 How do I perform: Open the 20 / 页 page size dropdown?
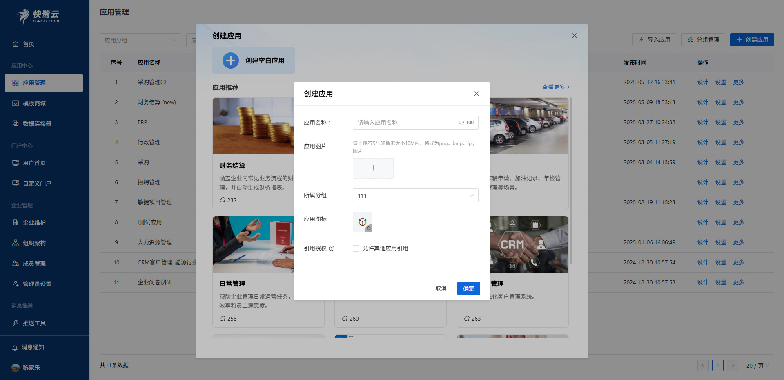pyautogui.click(x=757, y=365)
